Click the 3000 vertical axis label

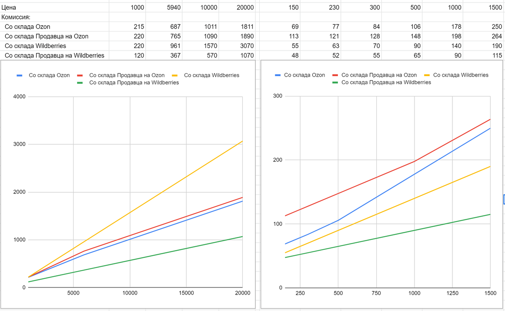19,144
